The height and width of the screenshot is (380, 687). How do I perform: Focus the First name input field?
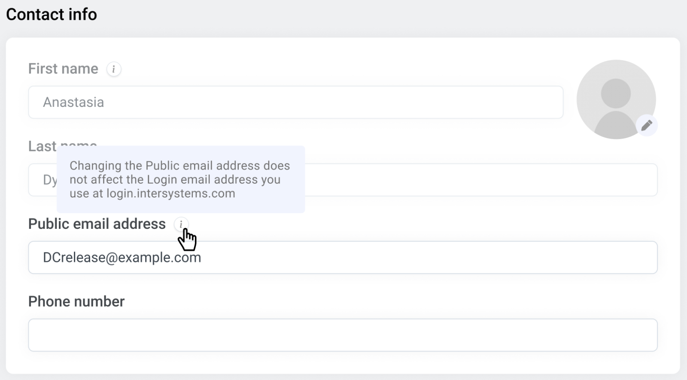point(295,102)
